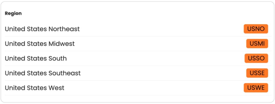The height and width of the screenshot is (104, 275).
Task: Select the United States Northeast label
Action: click(42, 29)
